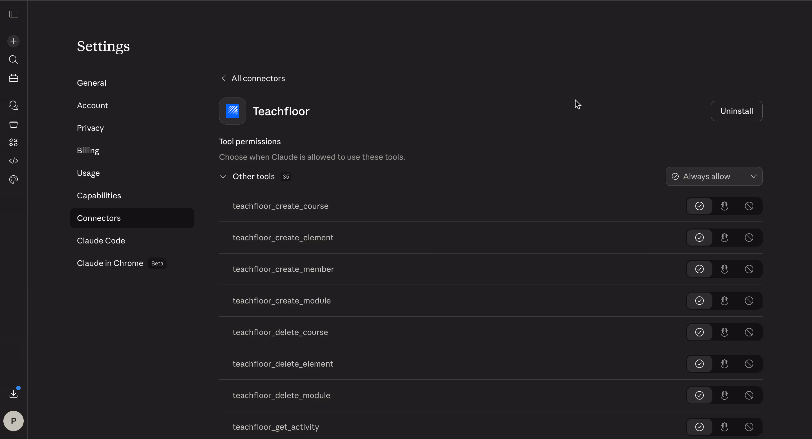Select Connectors settings tab

132,218
